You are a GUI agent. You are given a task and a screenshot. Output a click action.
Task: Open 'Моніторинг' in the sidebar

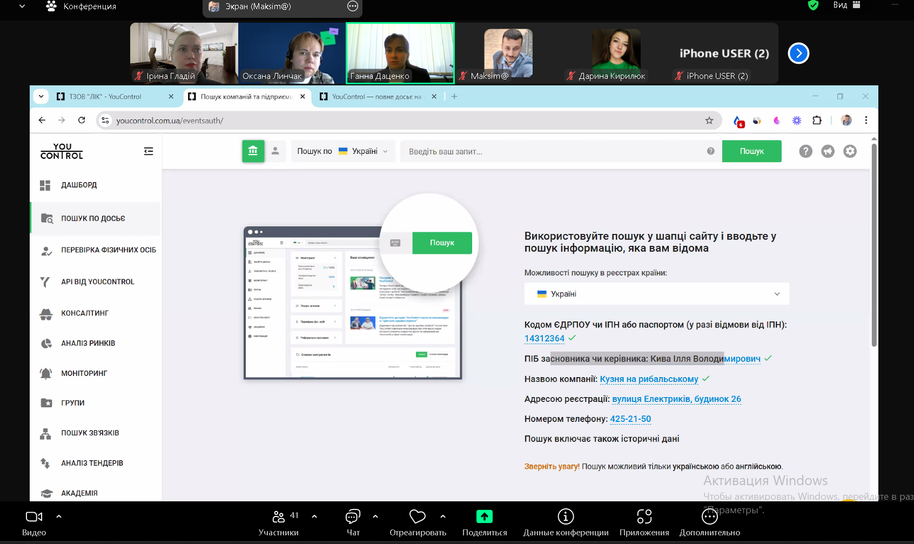tap(84, 373)
